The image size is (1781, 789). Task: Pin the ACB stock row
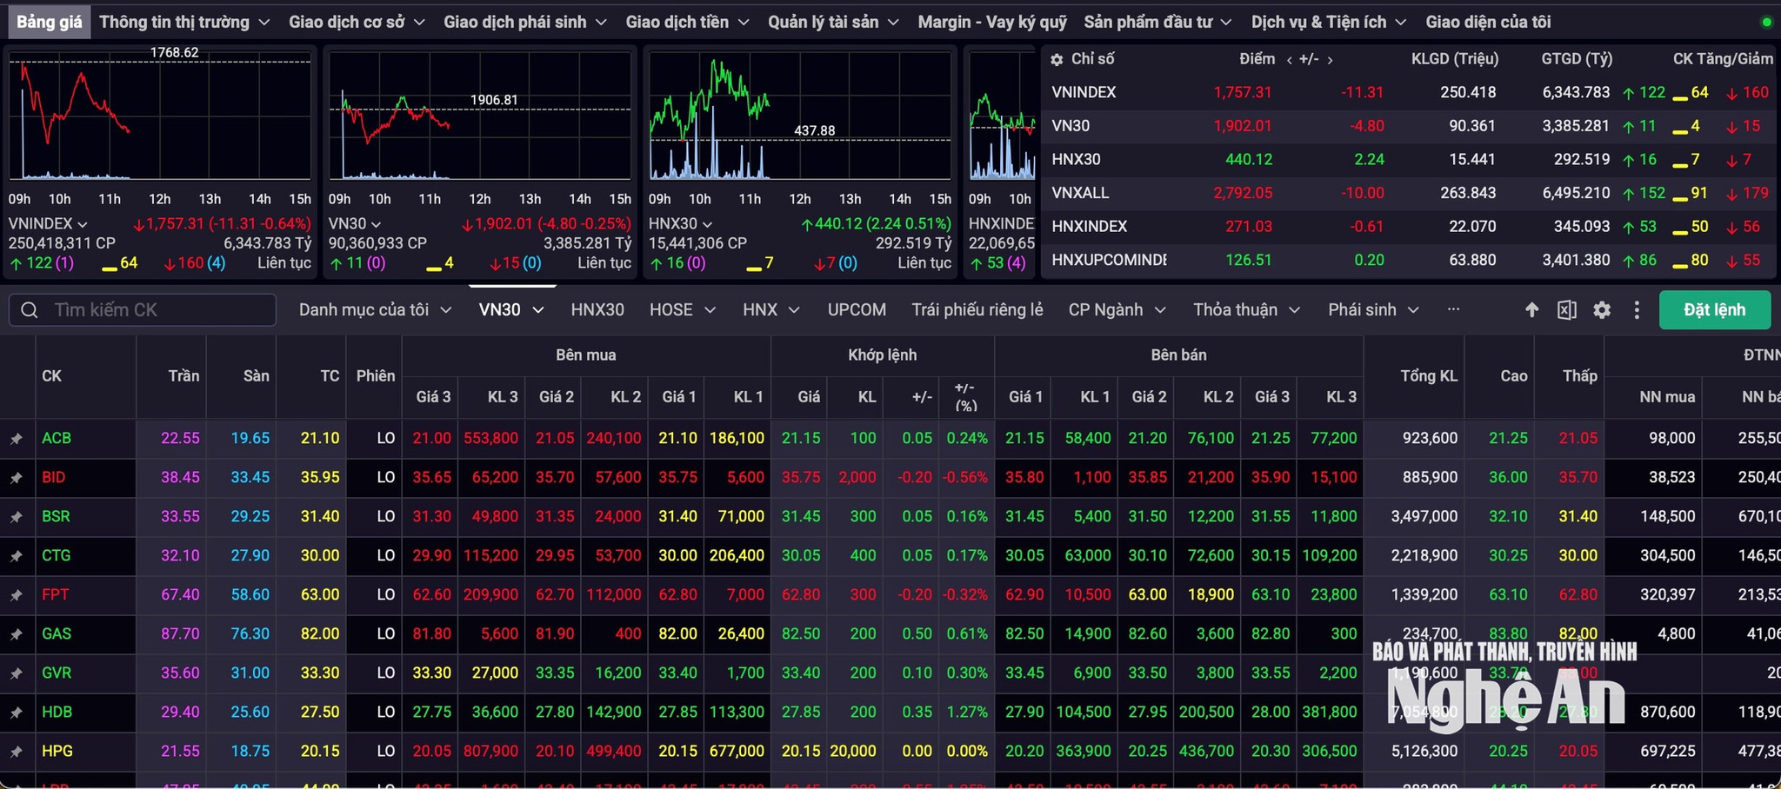coord(17,439)
